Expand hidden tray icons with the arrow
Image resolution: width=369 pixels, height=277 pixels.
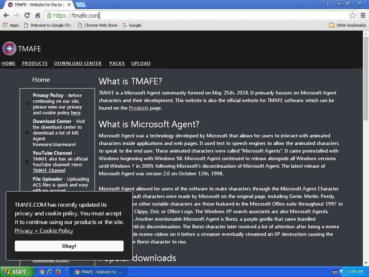pyautogui.click(x=342, y=272)
